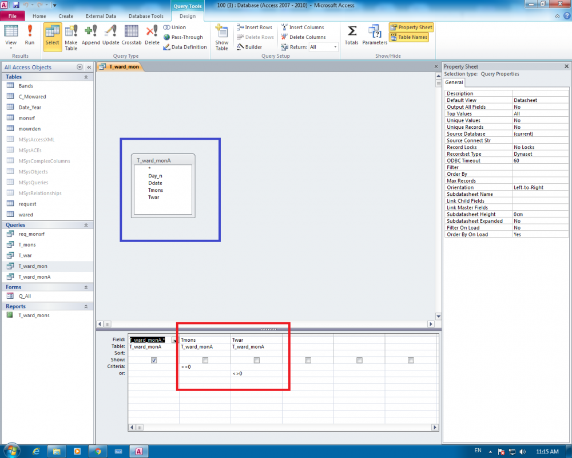This screenshot has width=572, height=458.
Task: Open the Database Tools tab
Action: coord(146,16)
